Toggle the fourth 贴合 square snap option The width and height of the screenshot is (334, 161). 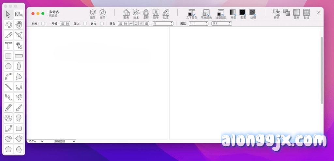tap(136, 23)
